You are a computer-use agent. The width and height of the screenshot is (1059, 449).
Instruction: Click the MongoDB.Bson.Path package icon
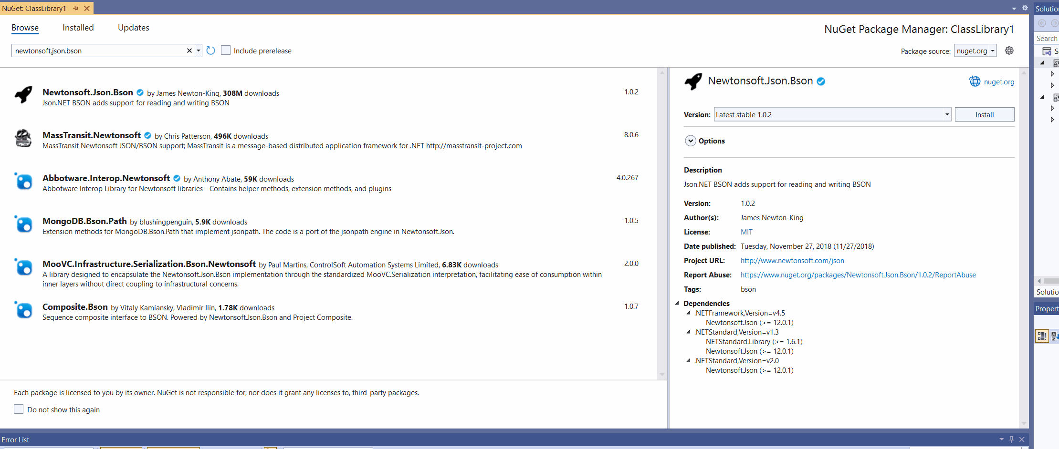(x=23, y=224)
